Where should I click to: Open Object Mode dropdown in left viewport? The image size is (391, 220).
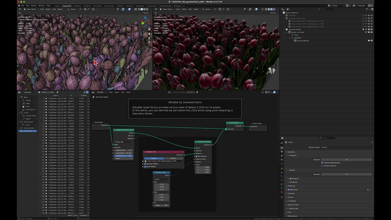pyautogui.click(x=31, y=9)
